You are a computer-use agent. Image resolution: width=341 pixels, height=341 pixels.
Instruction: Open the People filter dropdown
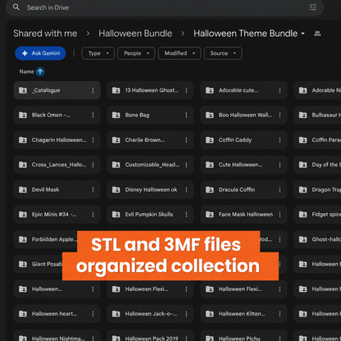pyautogui.click(x=136, y=53)
